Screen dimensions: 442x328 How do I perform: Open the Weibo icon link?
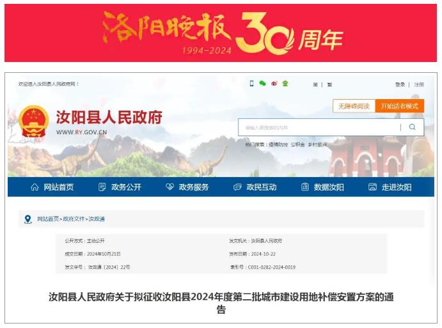274,84
